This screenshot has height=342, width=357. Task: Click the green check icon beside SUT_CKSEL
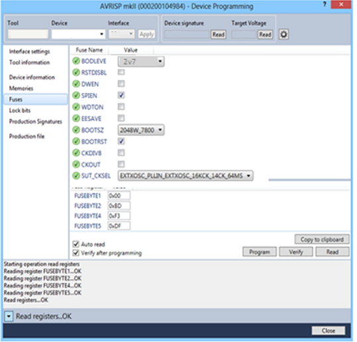point(76,176)
